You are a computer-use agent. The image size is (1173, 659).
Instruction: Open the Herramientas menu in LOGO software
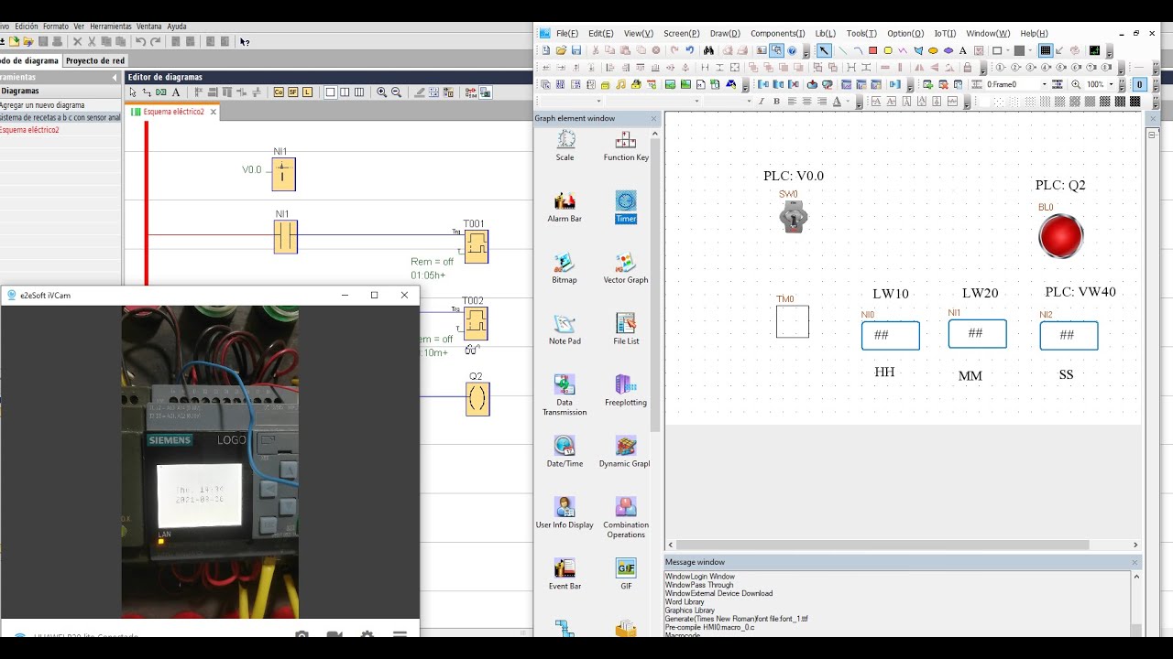pyautogui.click(x=111, y=27)
